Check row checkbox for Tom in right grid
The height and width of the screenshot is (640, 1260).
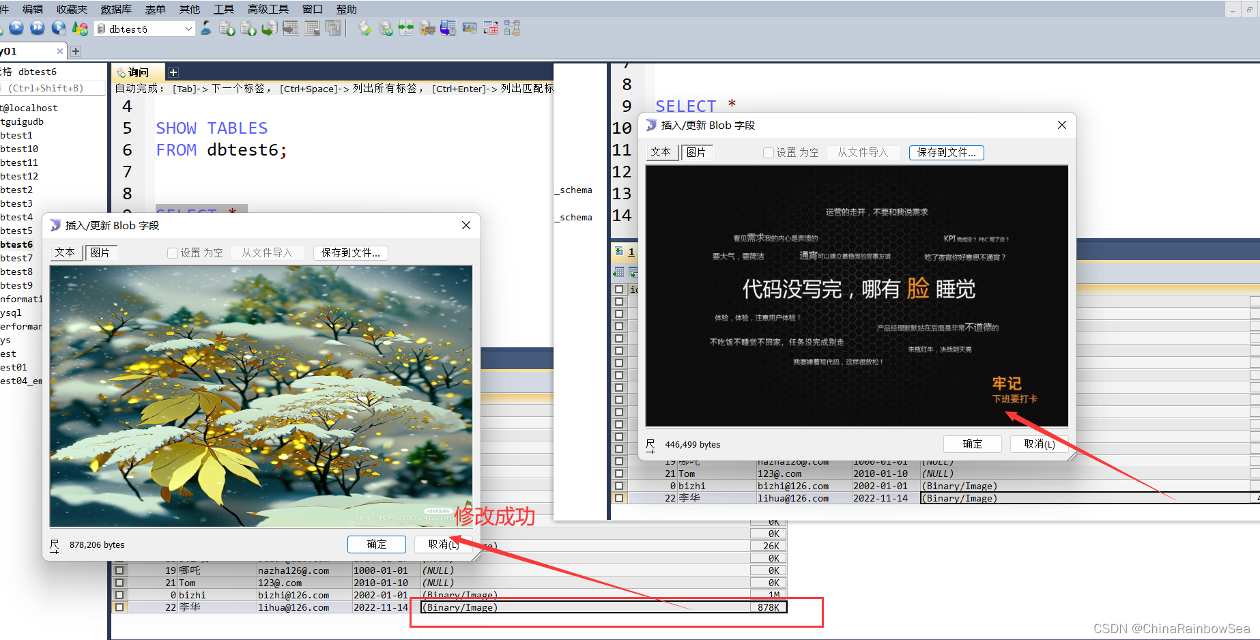coord(619,474)
